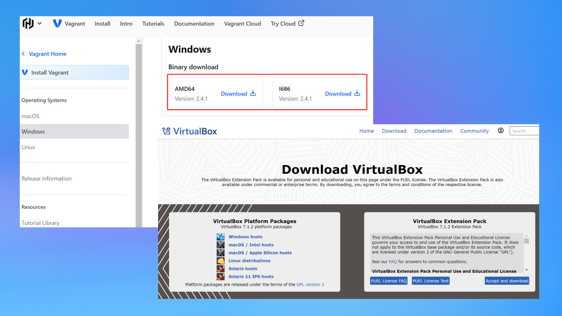This screenshot has width=562, height=316.
Task: Click the Linux distributions icon
Action: point(220,261)
